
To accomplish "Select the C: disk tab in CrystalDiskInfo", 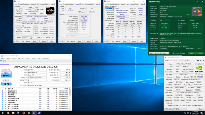I will point(5,62).
